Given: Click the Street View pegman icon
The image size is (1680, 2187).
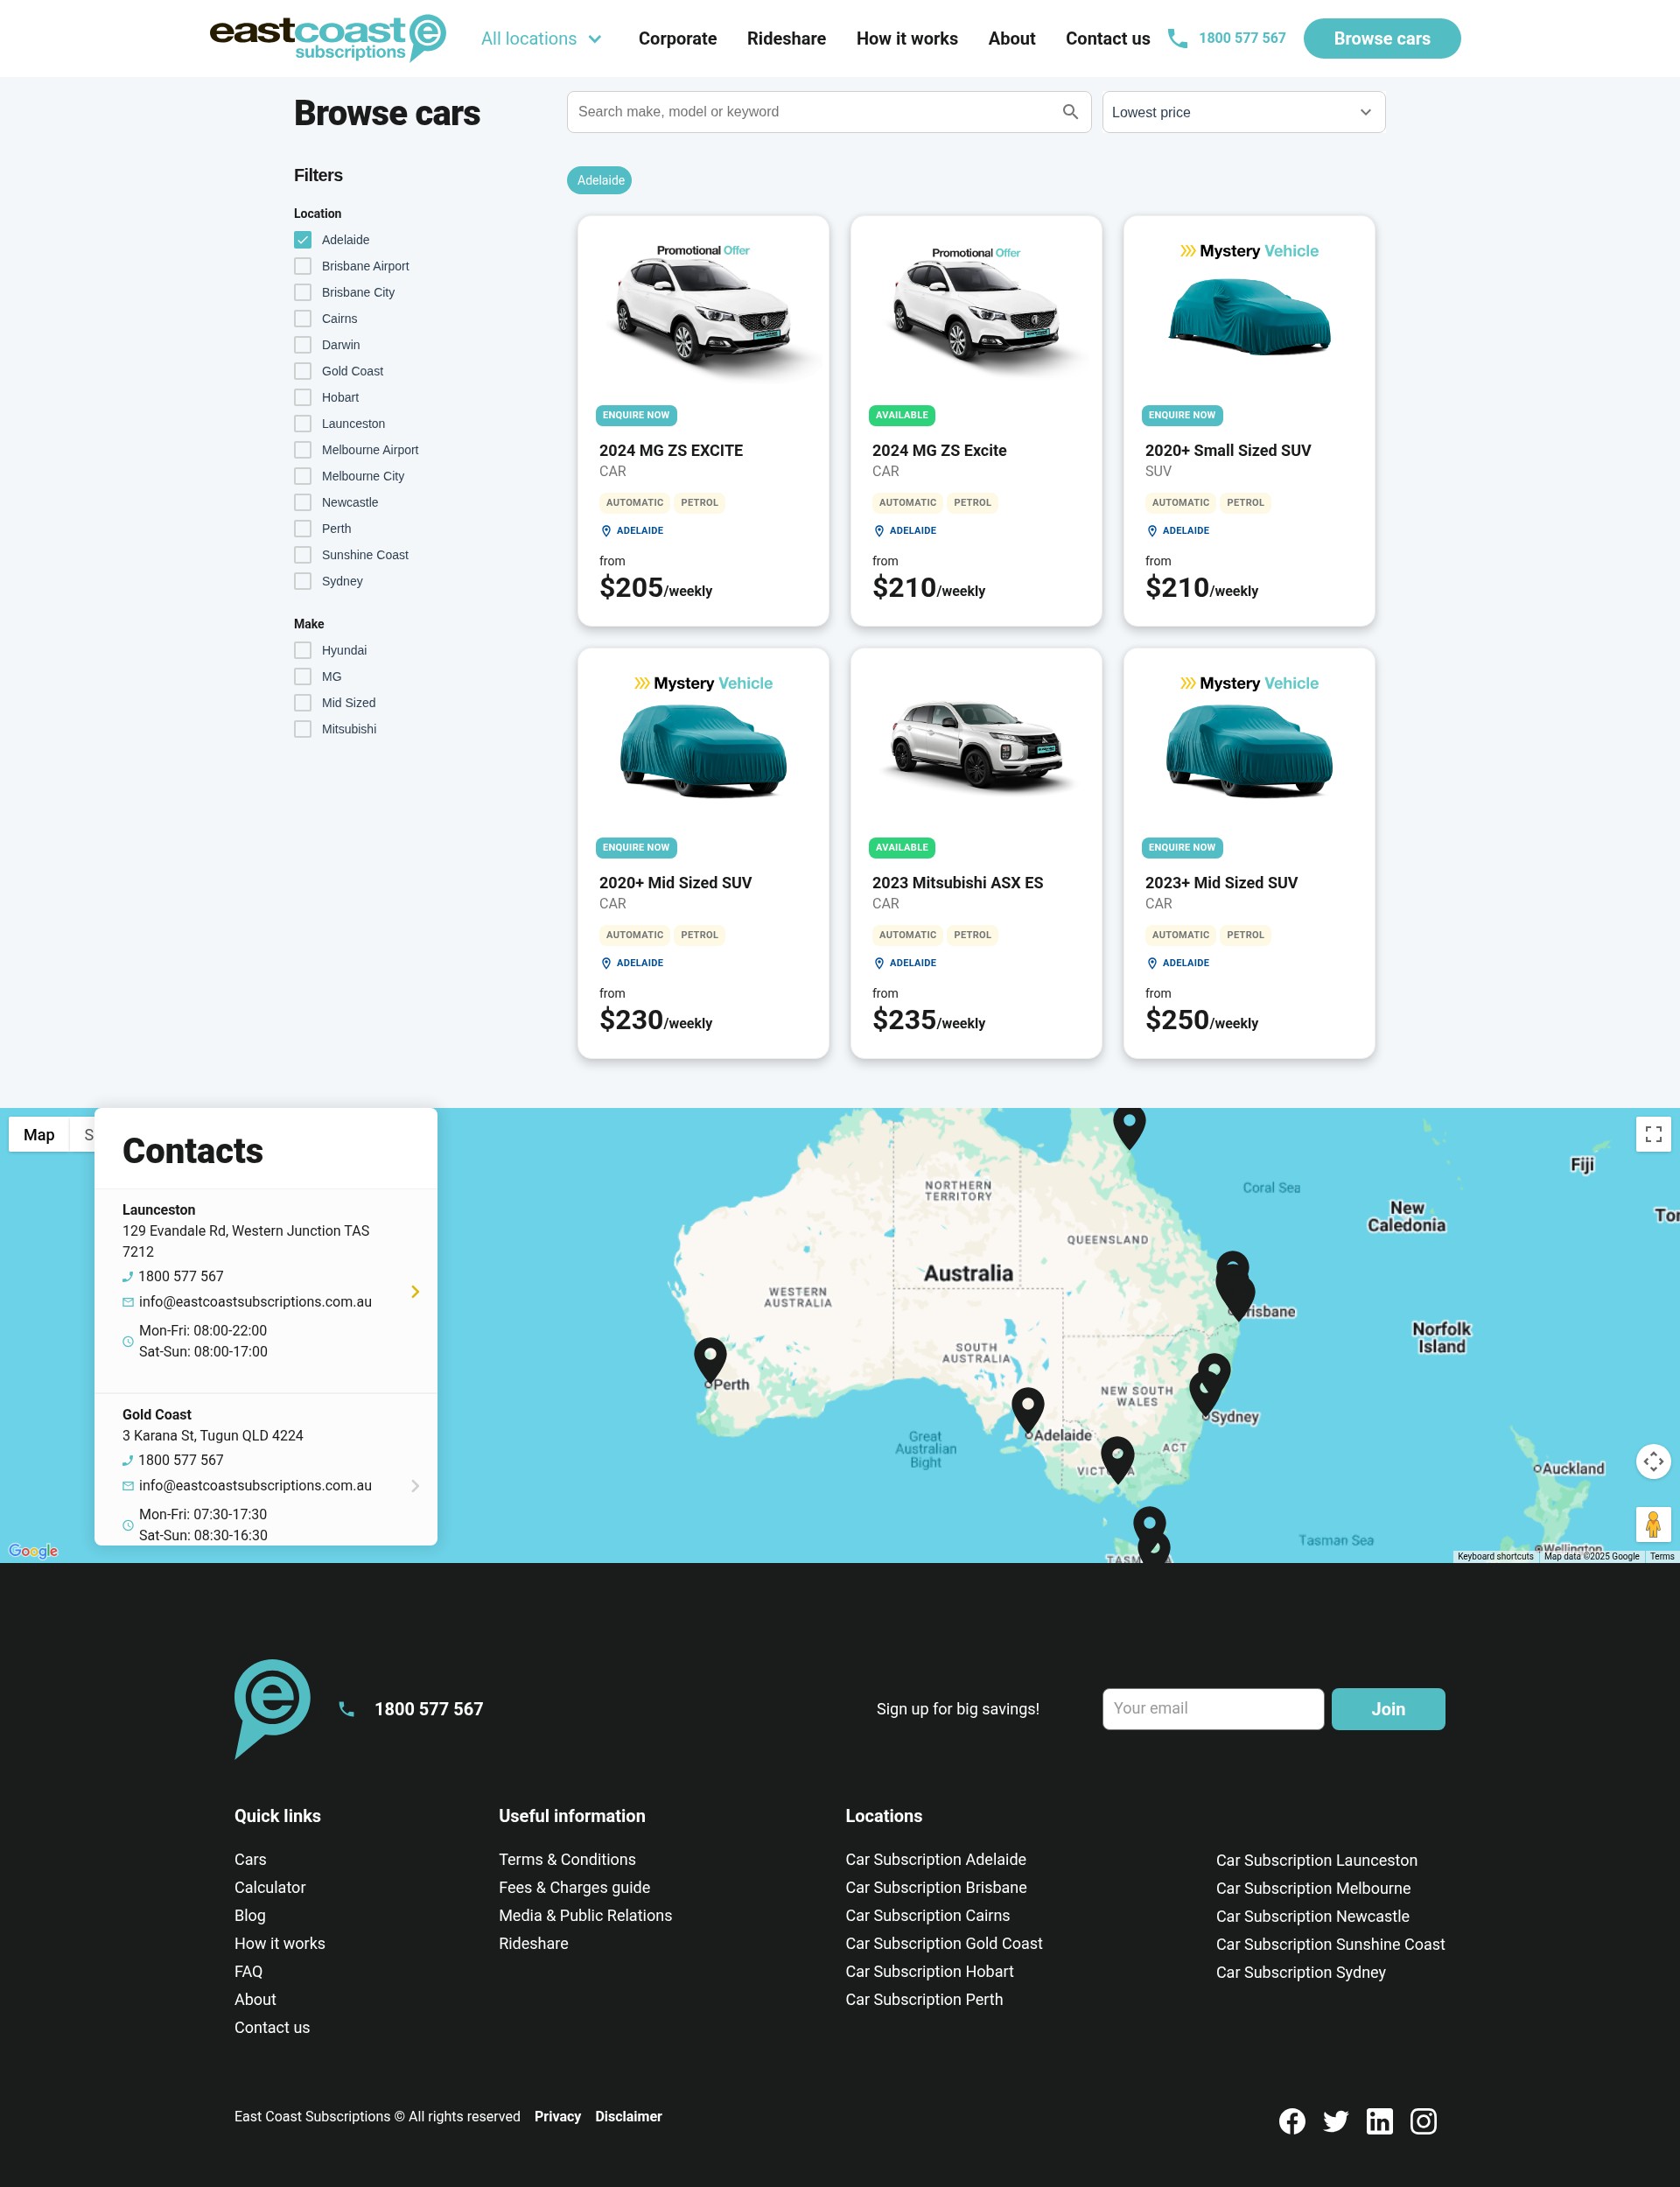Looking at the screenshot, I should coord(1653,1524).
